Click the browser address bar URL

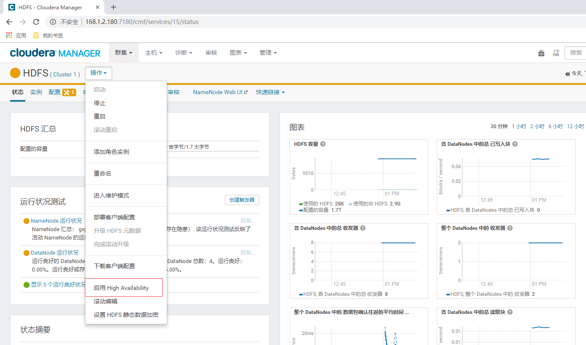click(142, 22)
